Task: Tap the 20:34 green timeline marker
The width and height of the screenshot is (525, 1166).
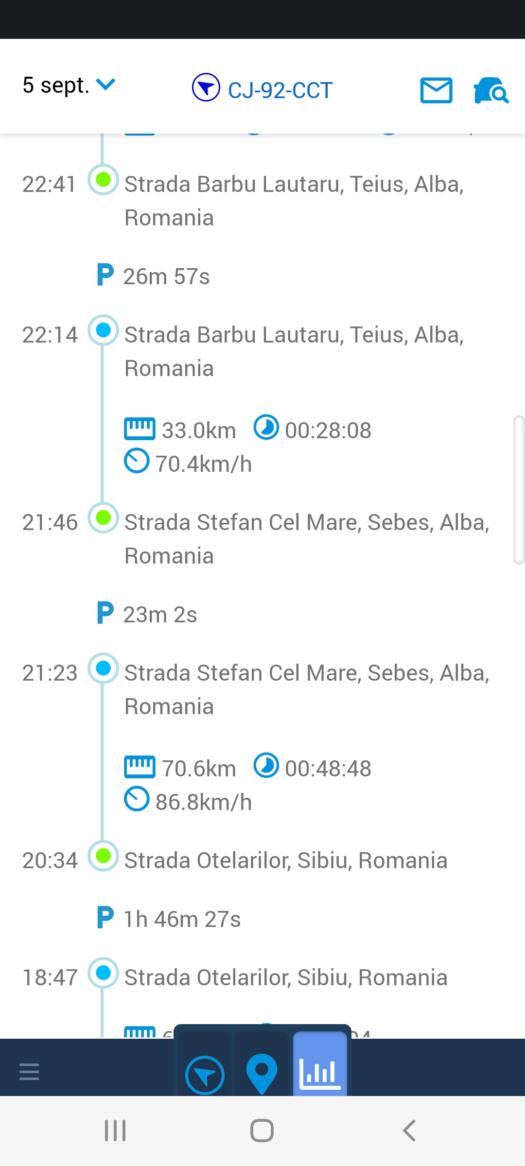Action: tap(103, 856)
